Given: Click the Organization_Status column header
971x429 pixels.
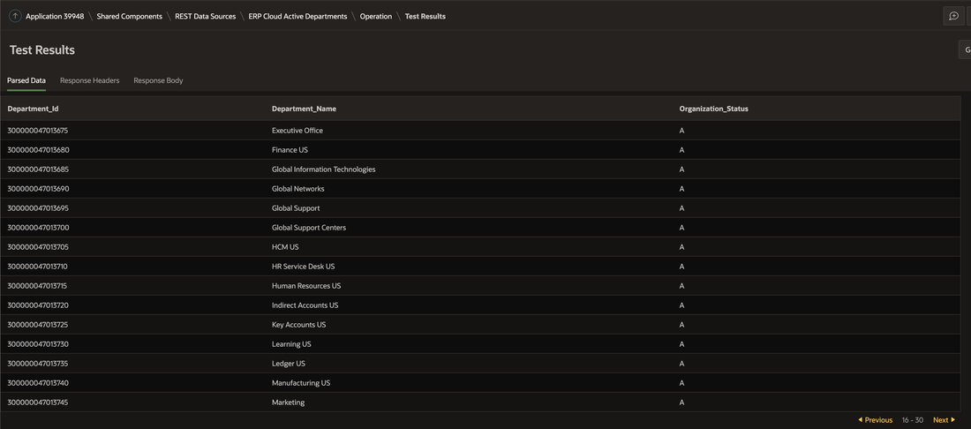Looking at the screenshot, I should [713, 109].
